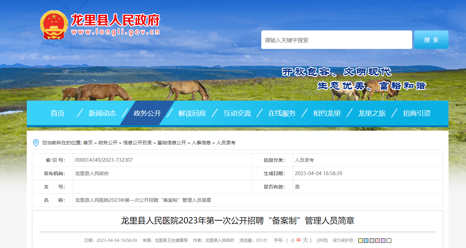
Task: Click the 政务公开 breadcrumb link
Action: point(108,143)
